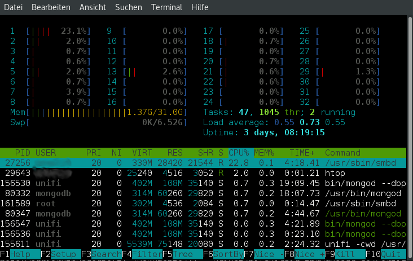413x261 pixels.
Task: Select process row with PID 156547
Action: (203, 224)
